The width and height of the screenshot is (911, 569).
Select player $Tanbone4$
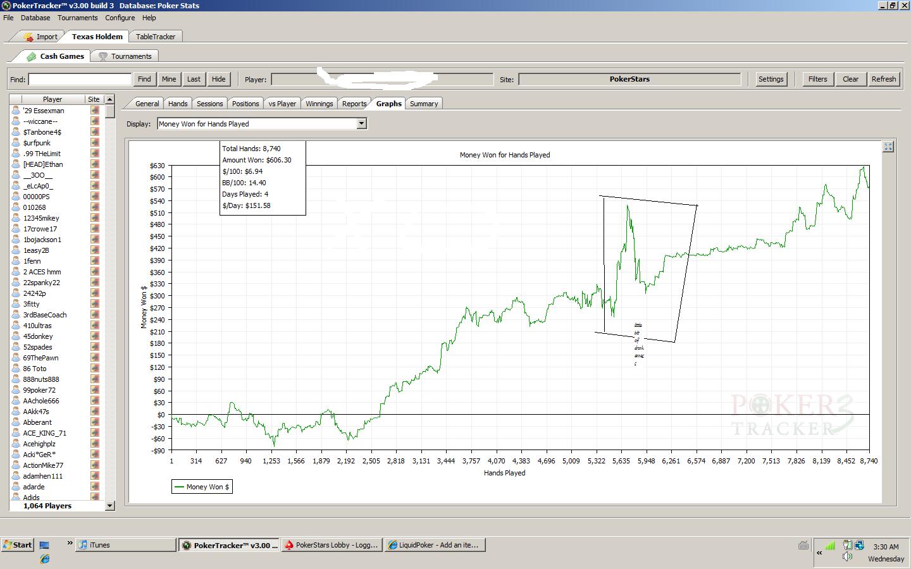pyautogui.click(x=42, y=132)
